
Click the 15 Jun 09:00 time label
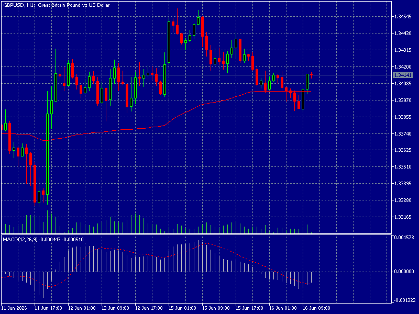(216, 308)
